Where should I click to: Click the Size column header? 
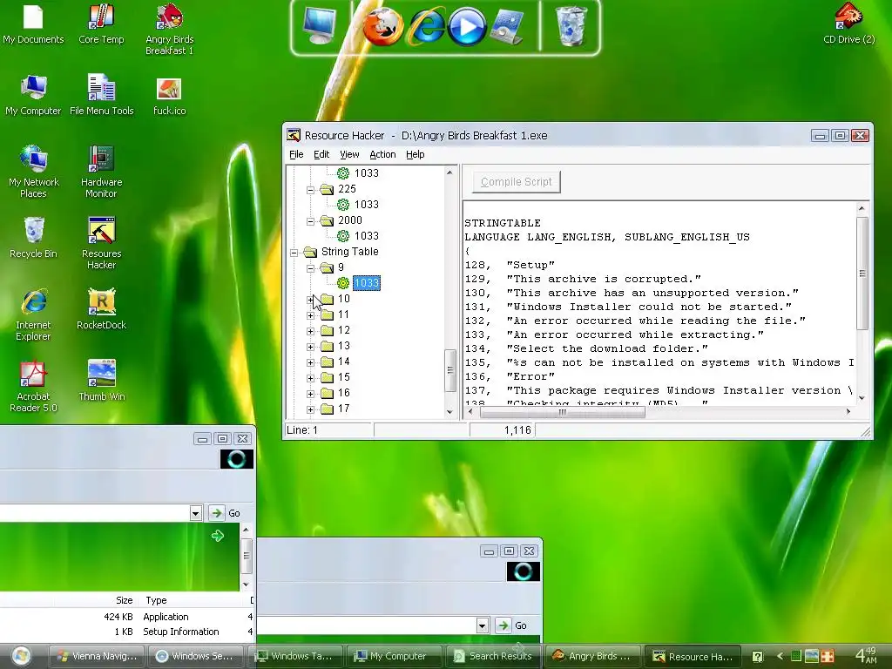124,600
